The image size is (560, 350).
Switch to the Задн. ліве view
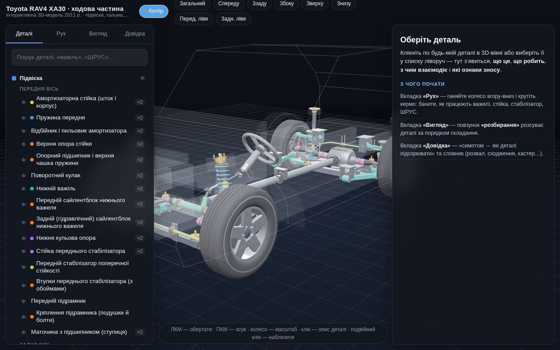234,19
